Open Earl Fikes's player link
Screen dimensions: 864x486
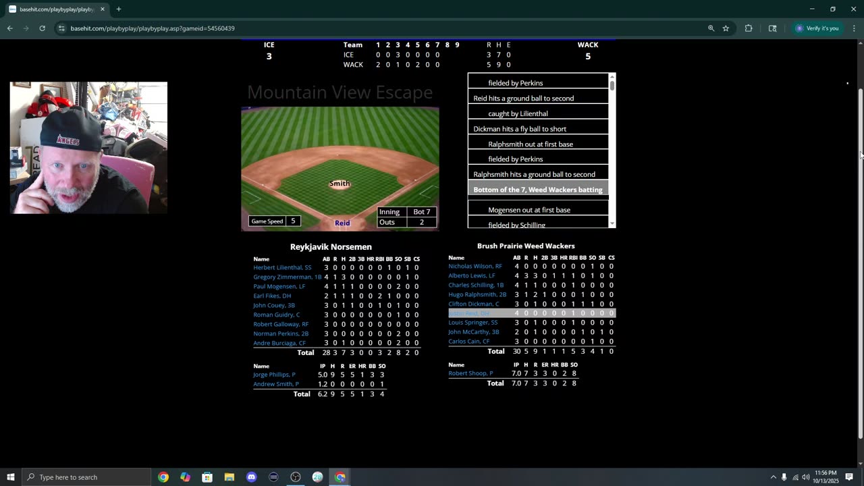272,296
